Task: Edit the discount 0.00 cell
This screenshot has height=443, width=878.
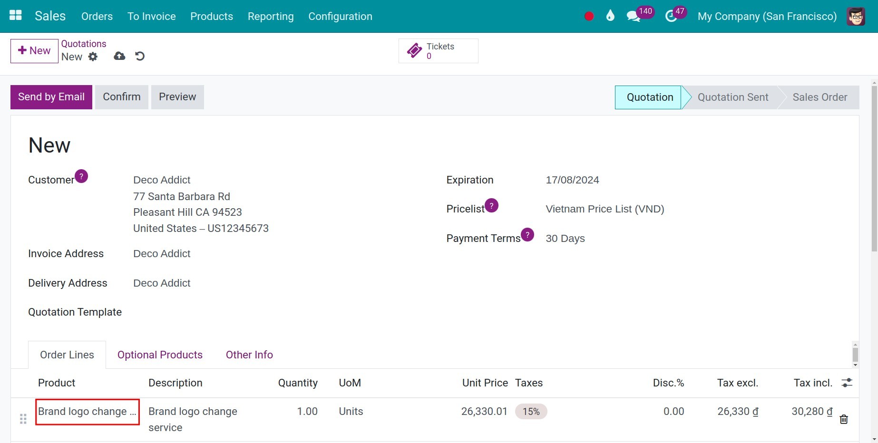Action: (x=673, y=412)
